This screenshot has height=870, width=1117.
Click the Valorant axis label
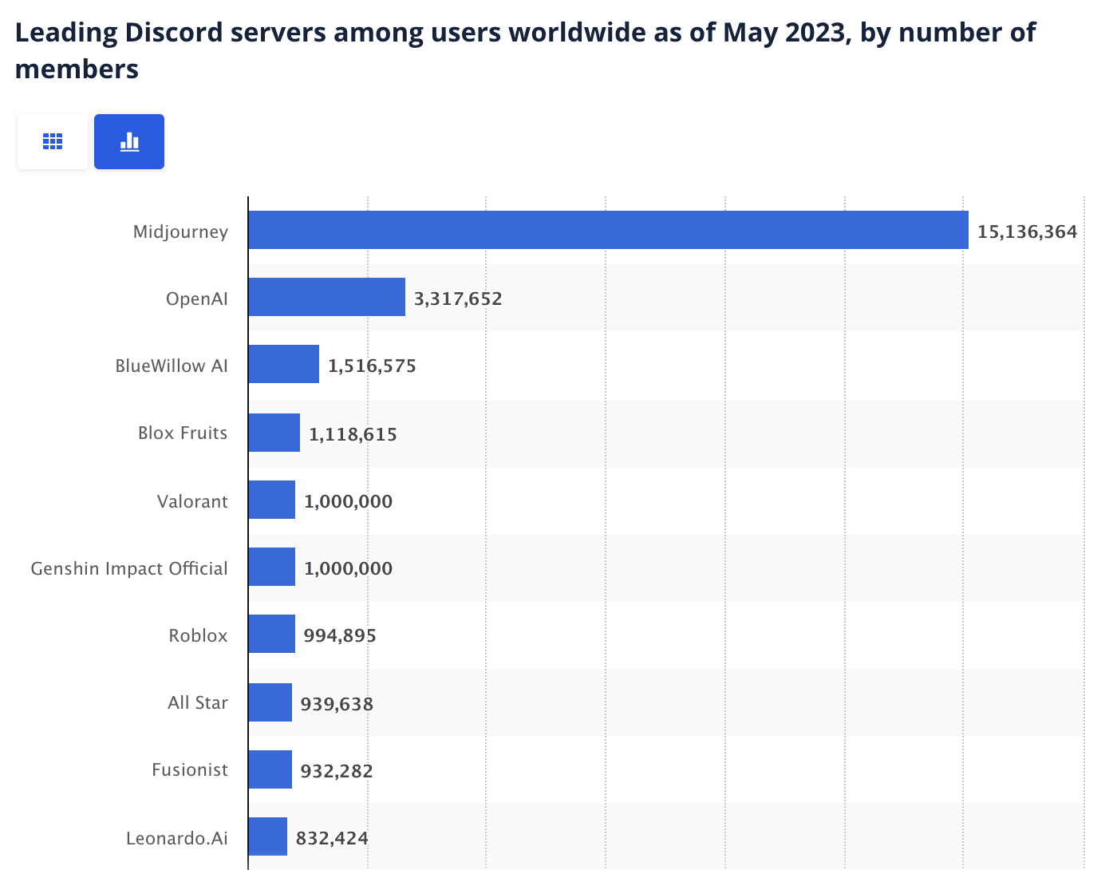192,501
